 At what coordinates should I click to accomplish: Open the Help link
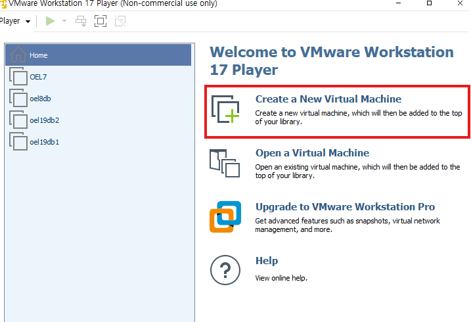click(x=267, y=261)
